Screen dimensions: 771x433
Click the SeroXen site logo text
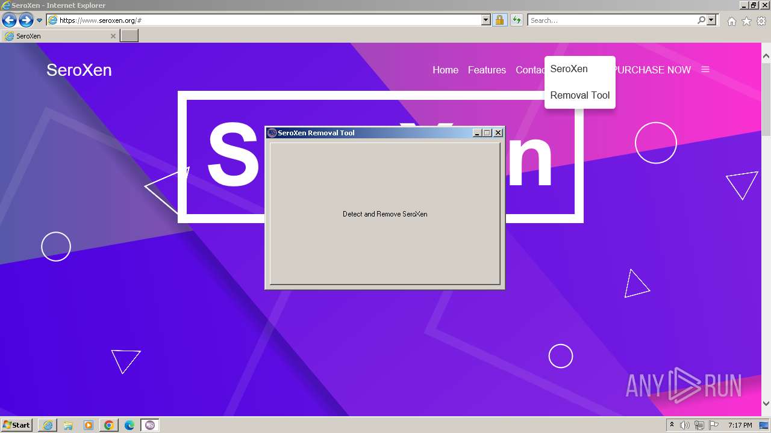pos(79,70)
